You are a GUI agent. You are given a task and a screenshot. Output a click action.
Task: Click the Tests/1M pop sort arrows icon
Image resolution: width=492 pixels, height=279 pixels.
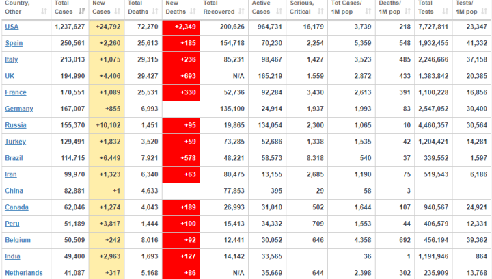click(x=484, y=12)
